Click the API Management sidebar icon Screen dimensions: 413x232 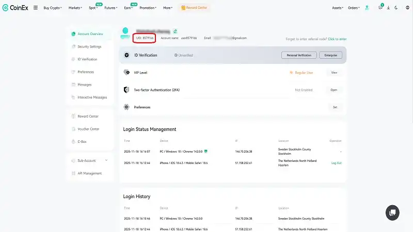[x=73, y=173]
